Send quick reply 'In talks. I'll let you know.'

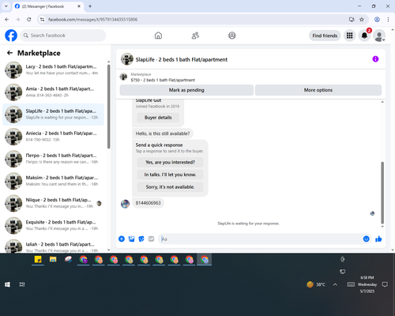[170, 175]
